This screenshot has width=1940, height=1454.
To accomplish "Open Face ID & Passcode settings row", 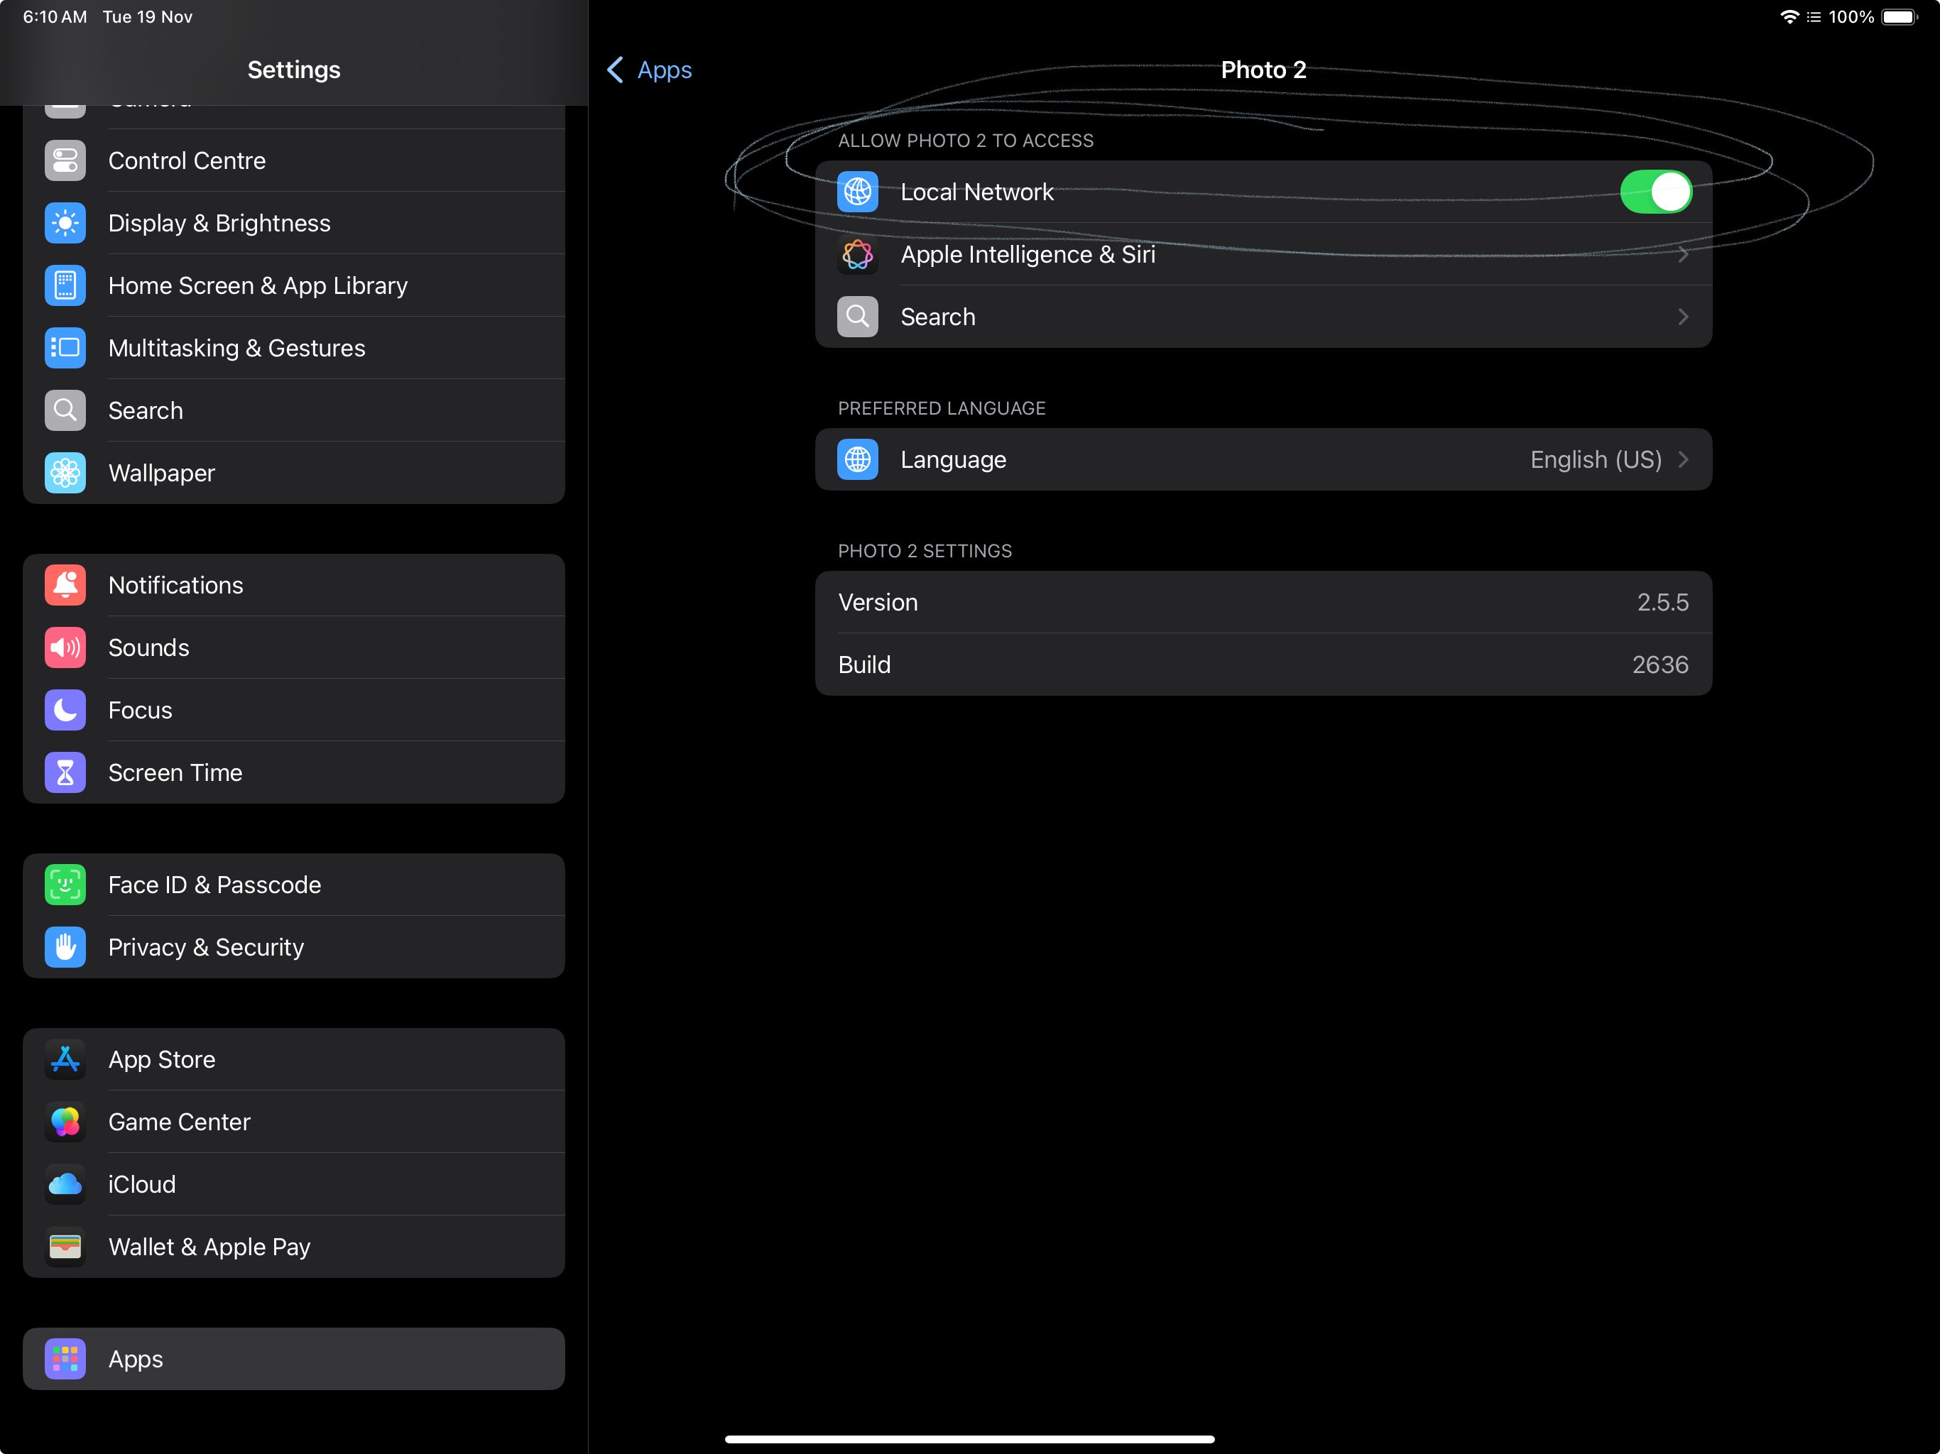I will [294, 885].
